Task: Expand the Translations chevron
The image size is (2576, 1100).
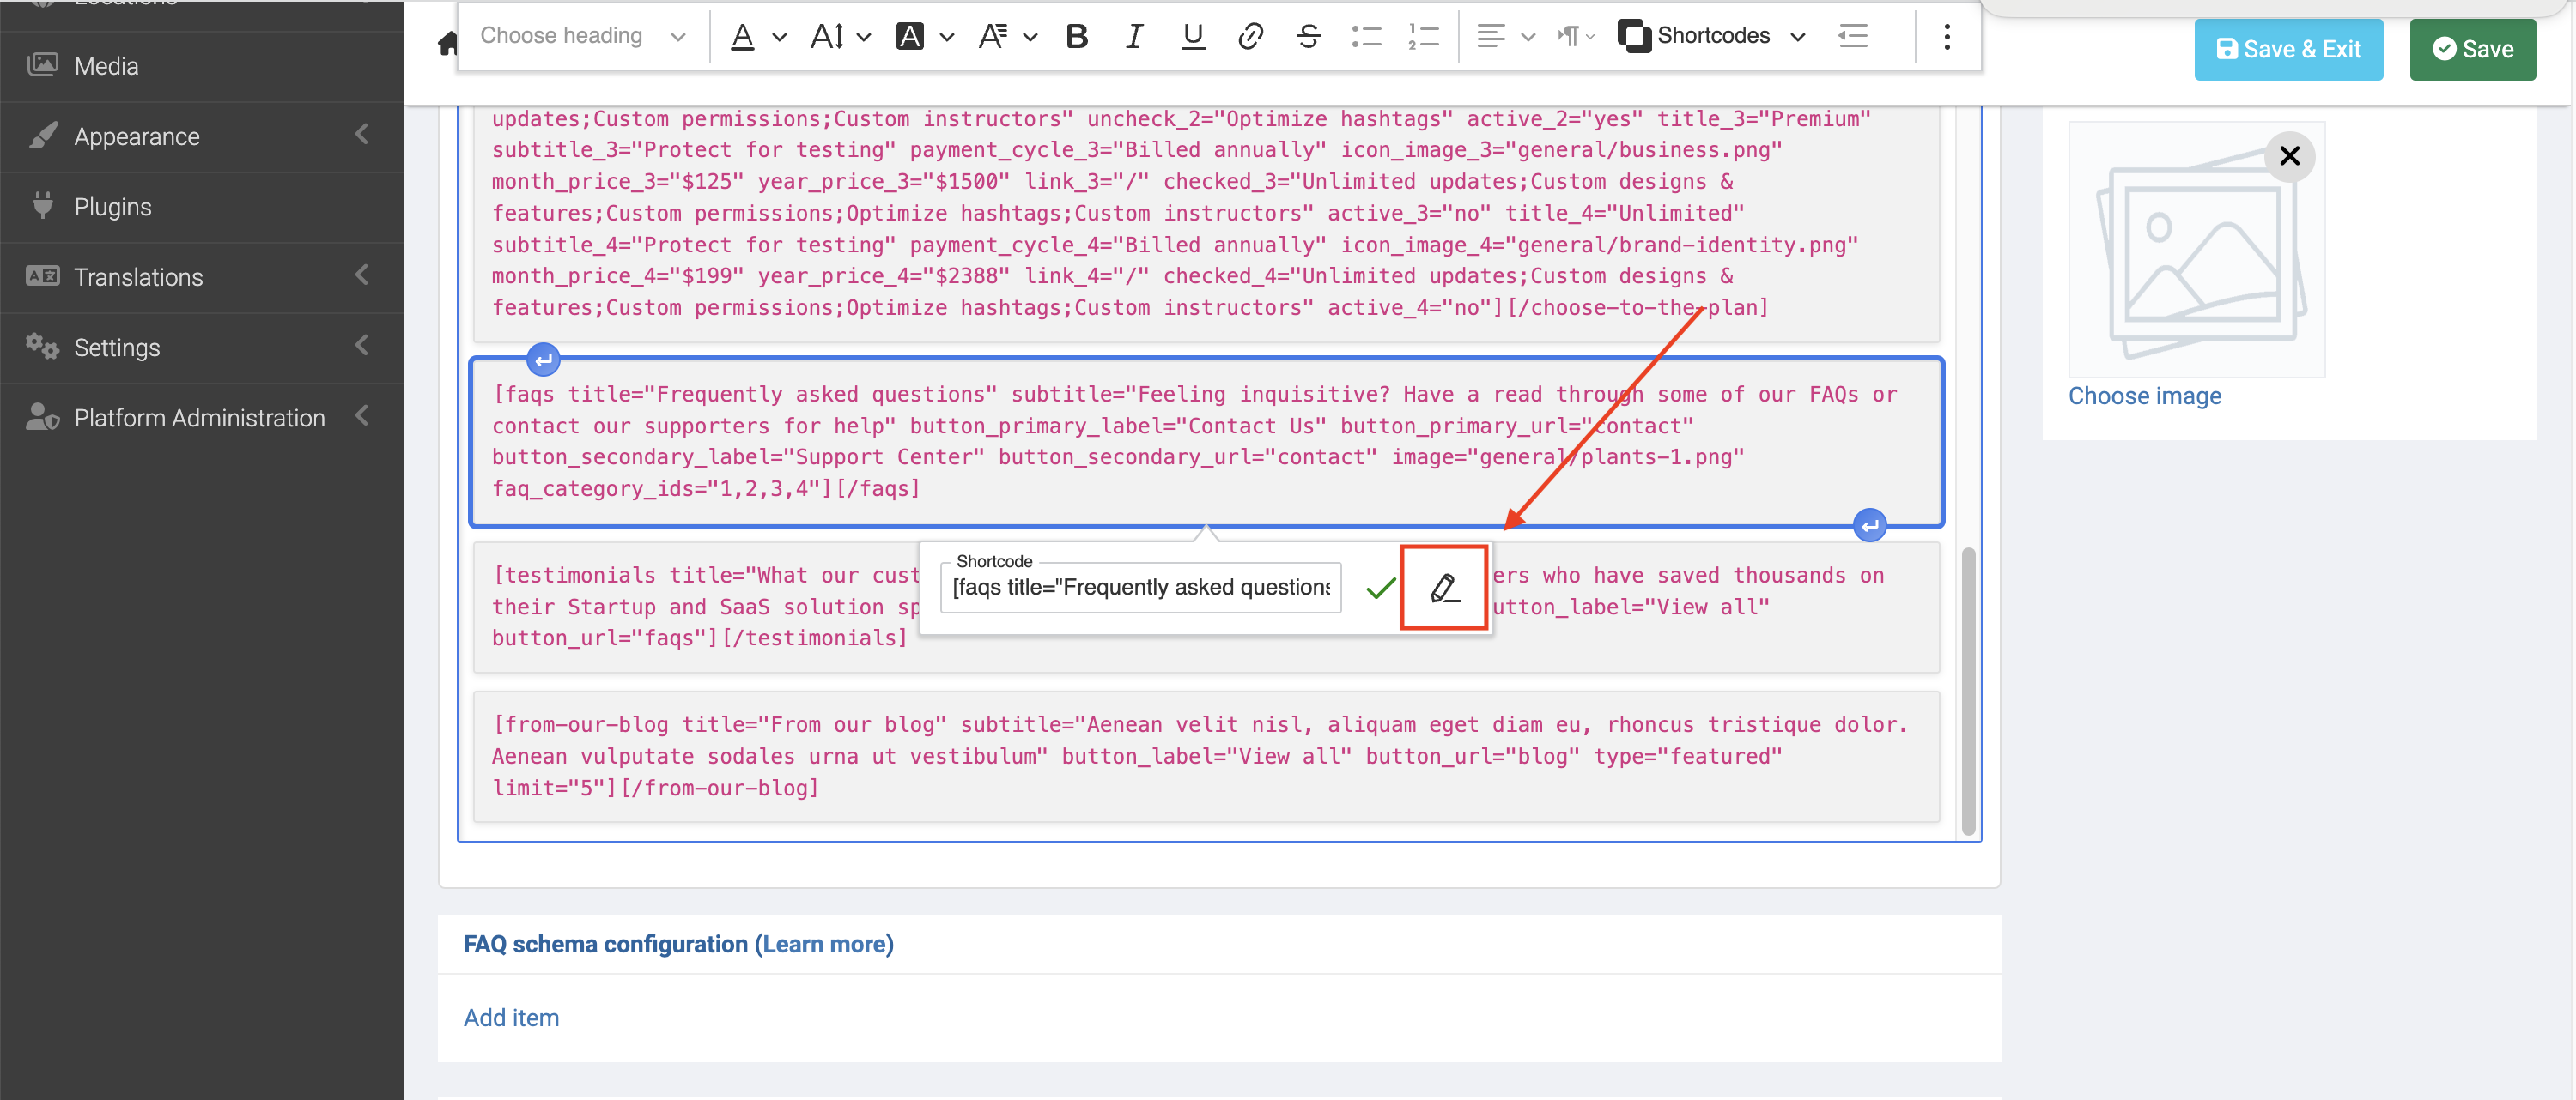Action: (x=362, y=275)
